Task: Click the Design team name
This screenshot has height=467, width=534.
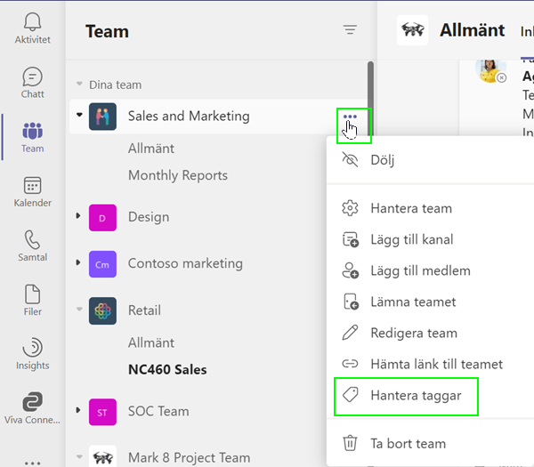Action: [149, 217]
